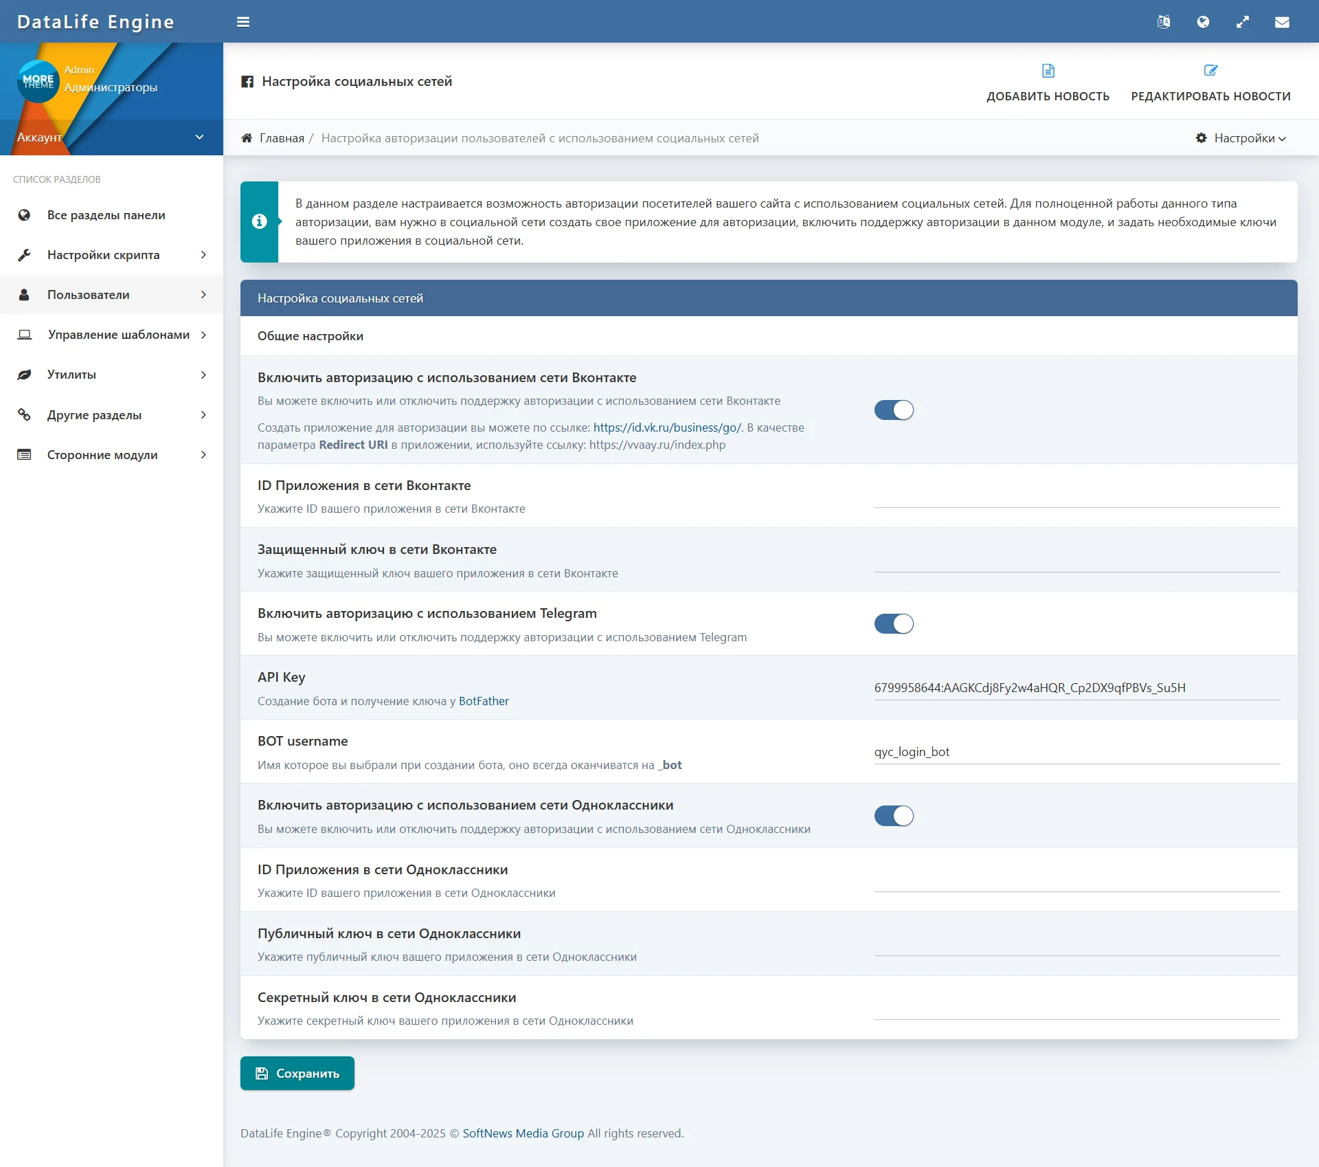Open Все разделы панели menu item

[x=106, y=215]
